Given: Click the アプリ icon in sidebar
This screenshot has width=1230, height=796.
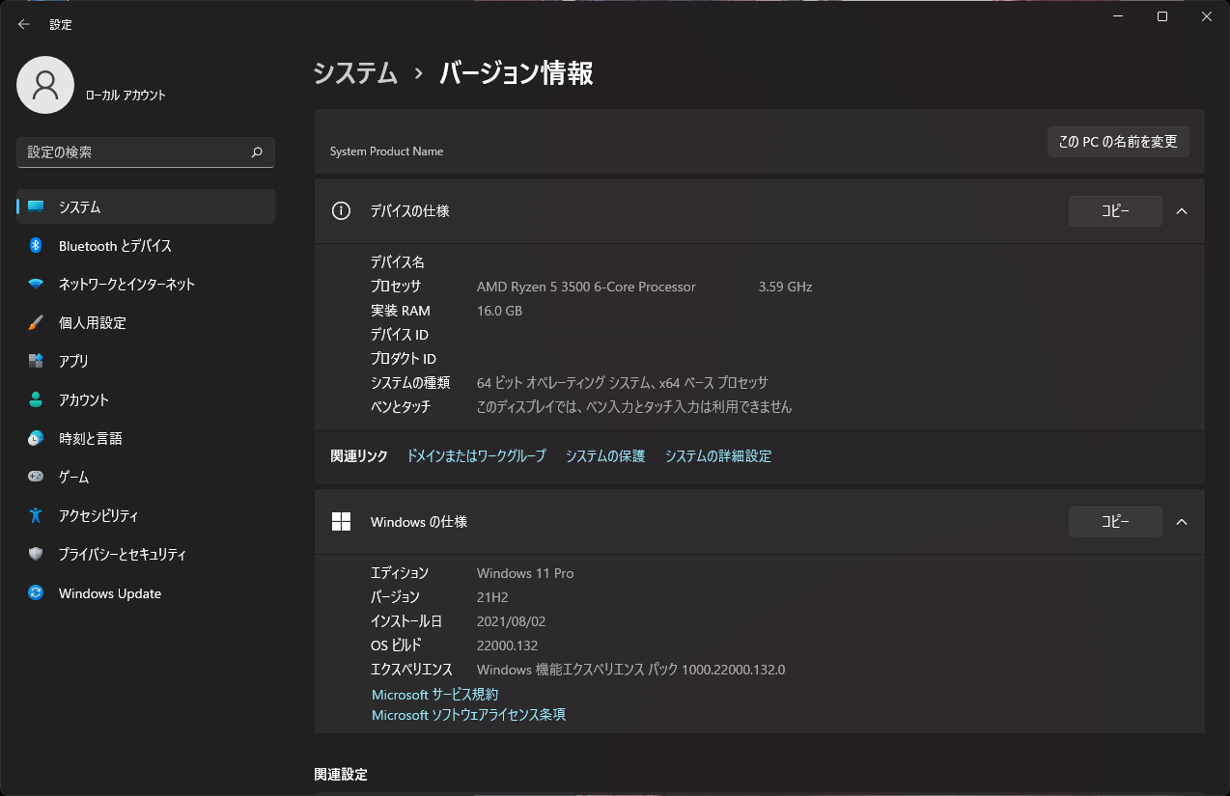Looking at the screenshot, I should pos(36,361).
